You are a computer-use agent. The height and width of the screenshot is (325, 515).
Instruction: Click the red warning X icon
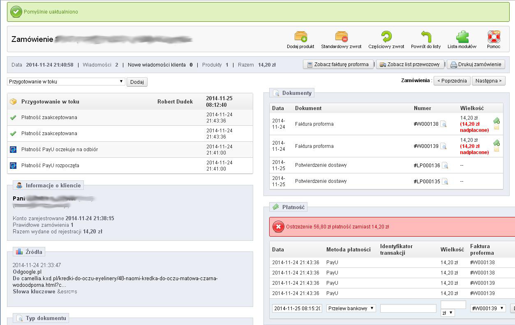278,226
